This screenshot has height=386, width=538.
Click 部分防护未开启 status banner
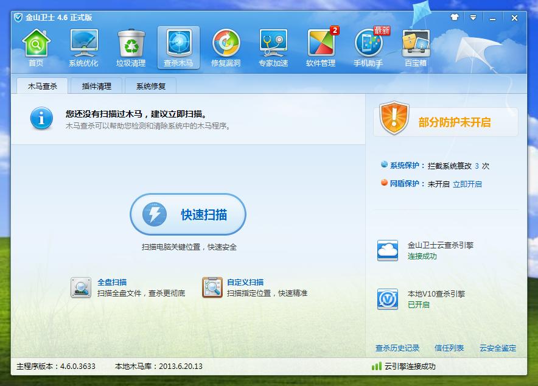(x=445, y=122)
